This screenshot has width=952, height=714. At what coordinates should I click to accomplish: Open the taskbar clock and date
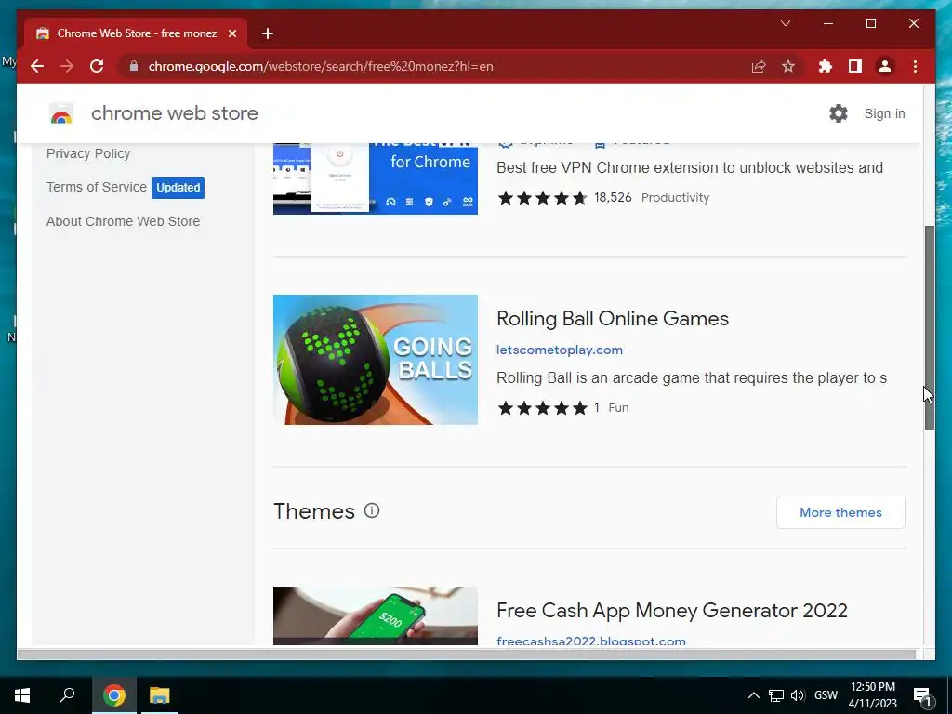(x=872, y=695)
